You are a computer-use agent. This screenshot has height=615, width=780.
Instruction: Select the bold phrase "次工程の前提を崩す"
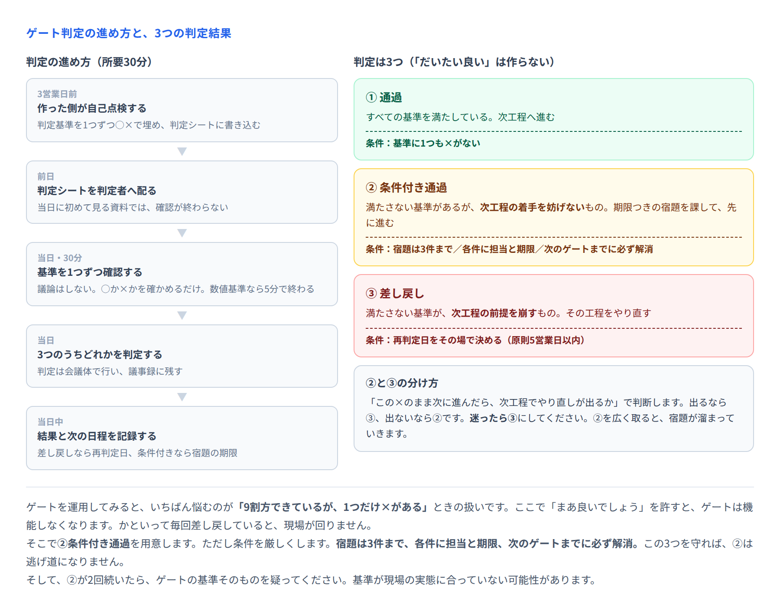point(494,313)
